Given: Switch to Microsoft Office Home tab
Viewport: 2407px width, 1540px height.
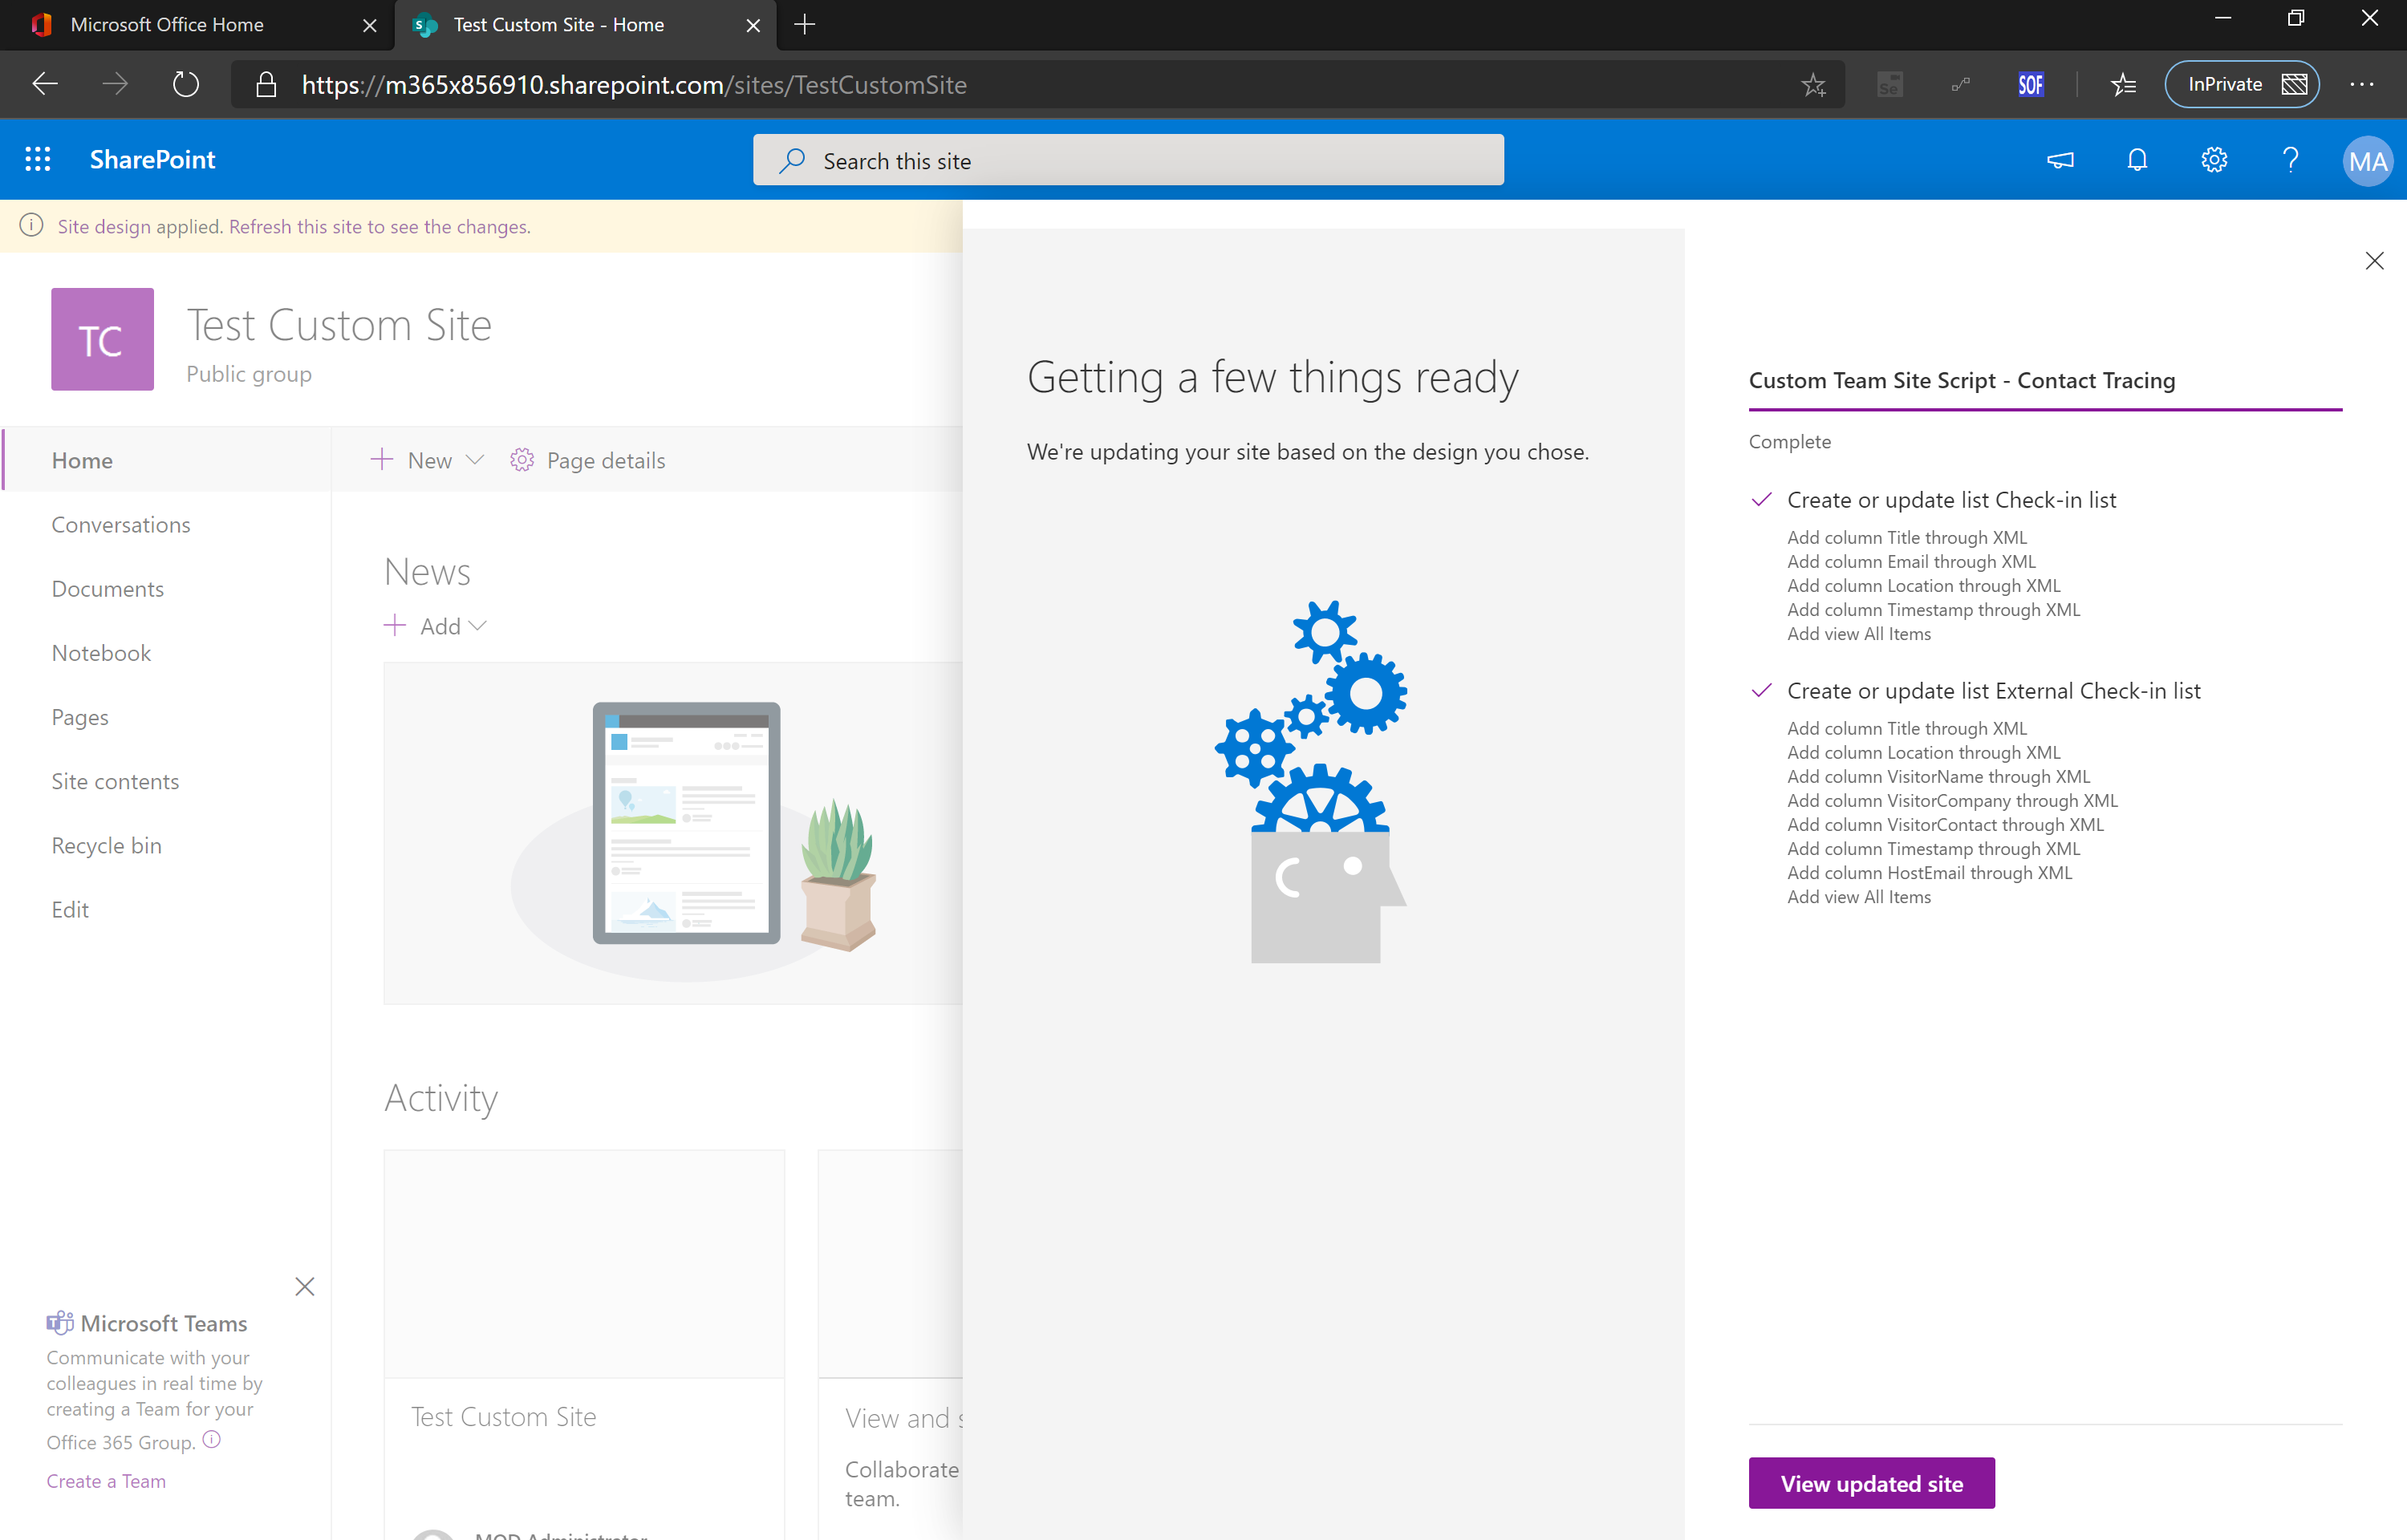Looking at the screenshot, I should pos(168,25).
